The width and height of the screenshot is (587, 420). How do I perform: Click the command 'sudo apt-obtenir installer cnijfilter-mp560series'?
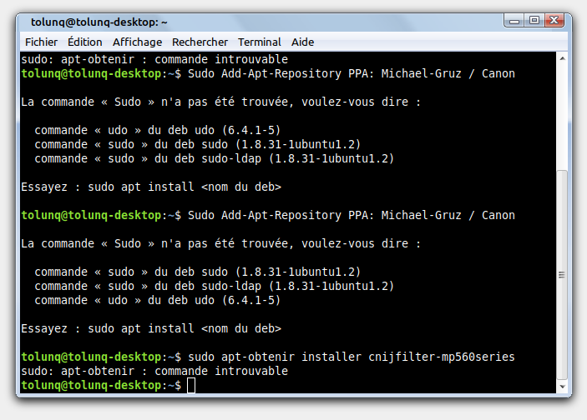pyautogui.click(x=352, y=357)
